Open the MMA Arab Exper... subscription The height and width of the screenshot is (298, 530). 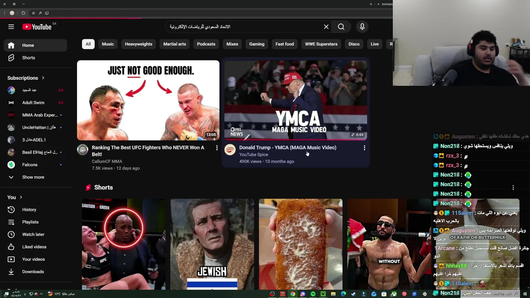(x=35, y=115)
